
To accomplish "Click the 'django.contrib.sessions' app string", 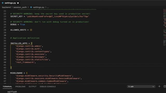I will pos(30,54).
